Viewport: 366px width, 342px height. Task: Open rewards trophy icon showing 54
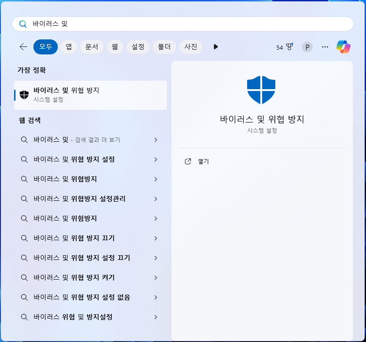coord(285,47)
